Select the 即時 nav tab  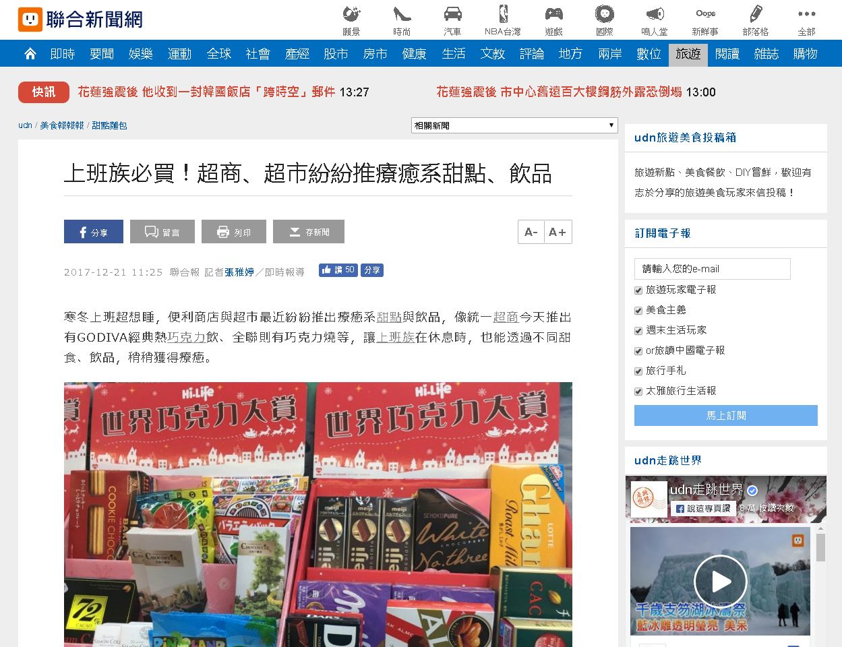pos(63,54)
